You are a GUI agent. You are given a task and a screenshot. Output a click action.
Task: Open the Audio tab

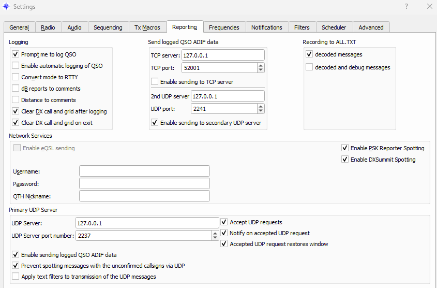74,27
